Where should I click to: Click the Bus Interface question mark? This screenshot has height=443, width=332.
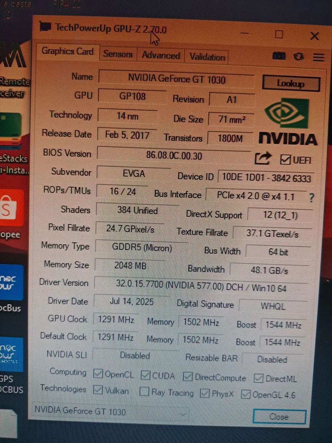(x=312, y=198)
